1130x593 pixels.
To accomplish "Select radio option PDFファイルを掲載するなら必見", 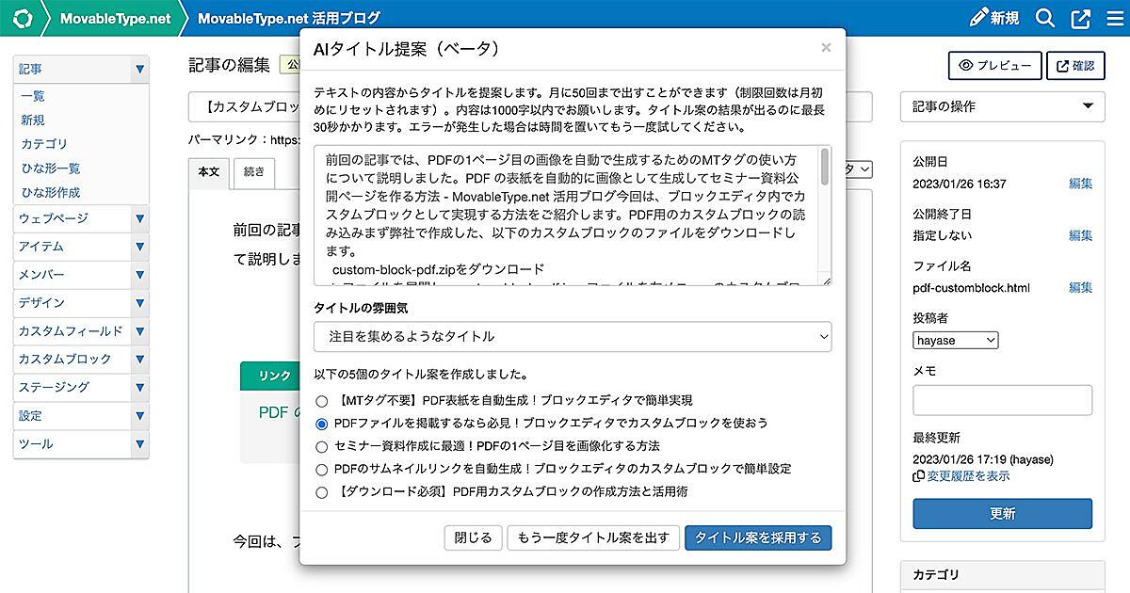I will 322,425.
